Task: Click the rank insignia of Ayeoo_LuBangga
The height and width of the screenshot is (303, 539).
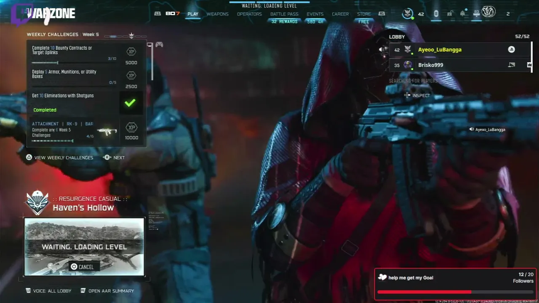Action: coord(408,50)
